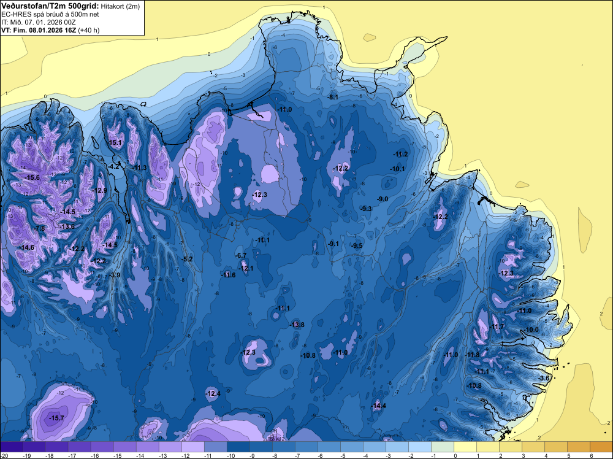
Task: Click the legend swatch between -10 and -9
Action: (238, 447)
